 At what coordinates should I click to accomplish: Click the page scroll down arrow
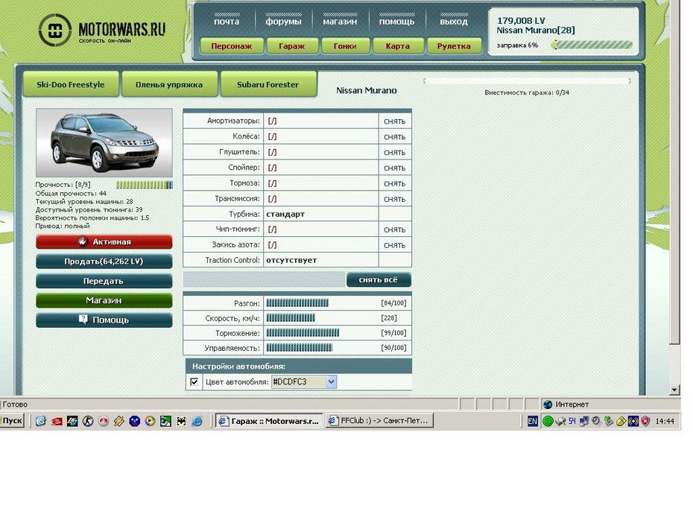674,389
